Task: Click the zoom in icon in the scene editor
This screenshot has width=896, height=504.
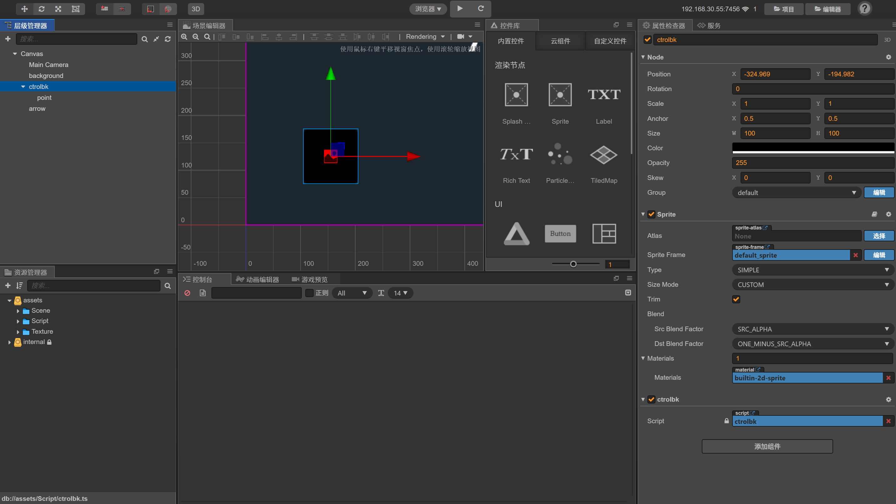Action: (x=184, y=37)
